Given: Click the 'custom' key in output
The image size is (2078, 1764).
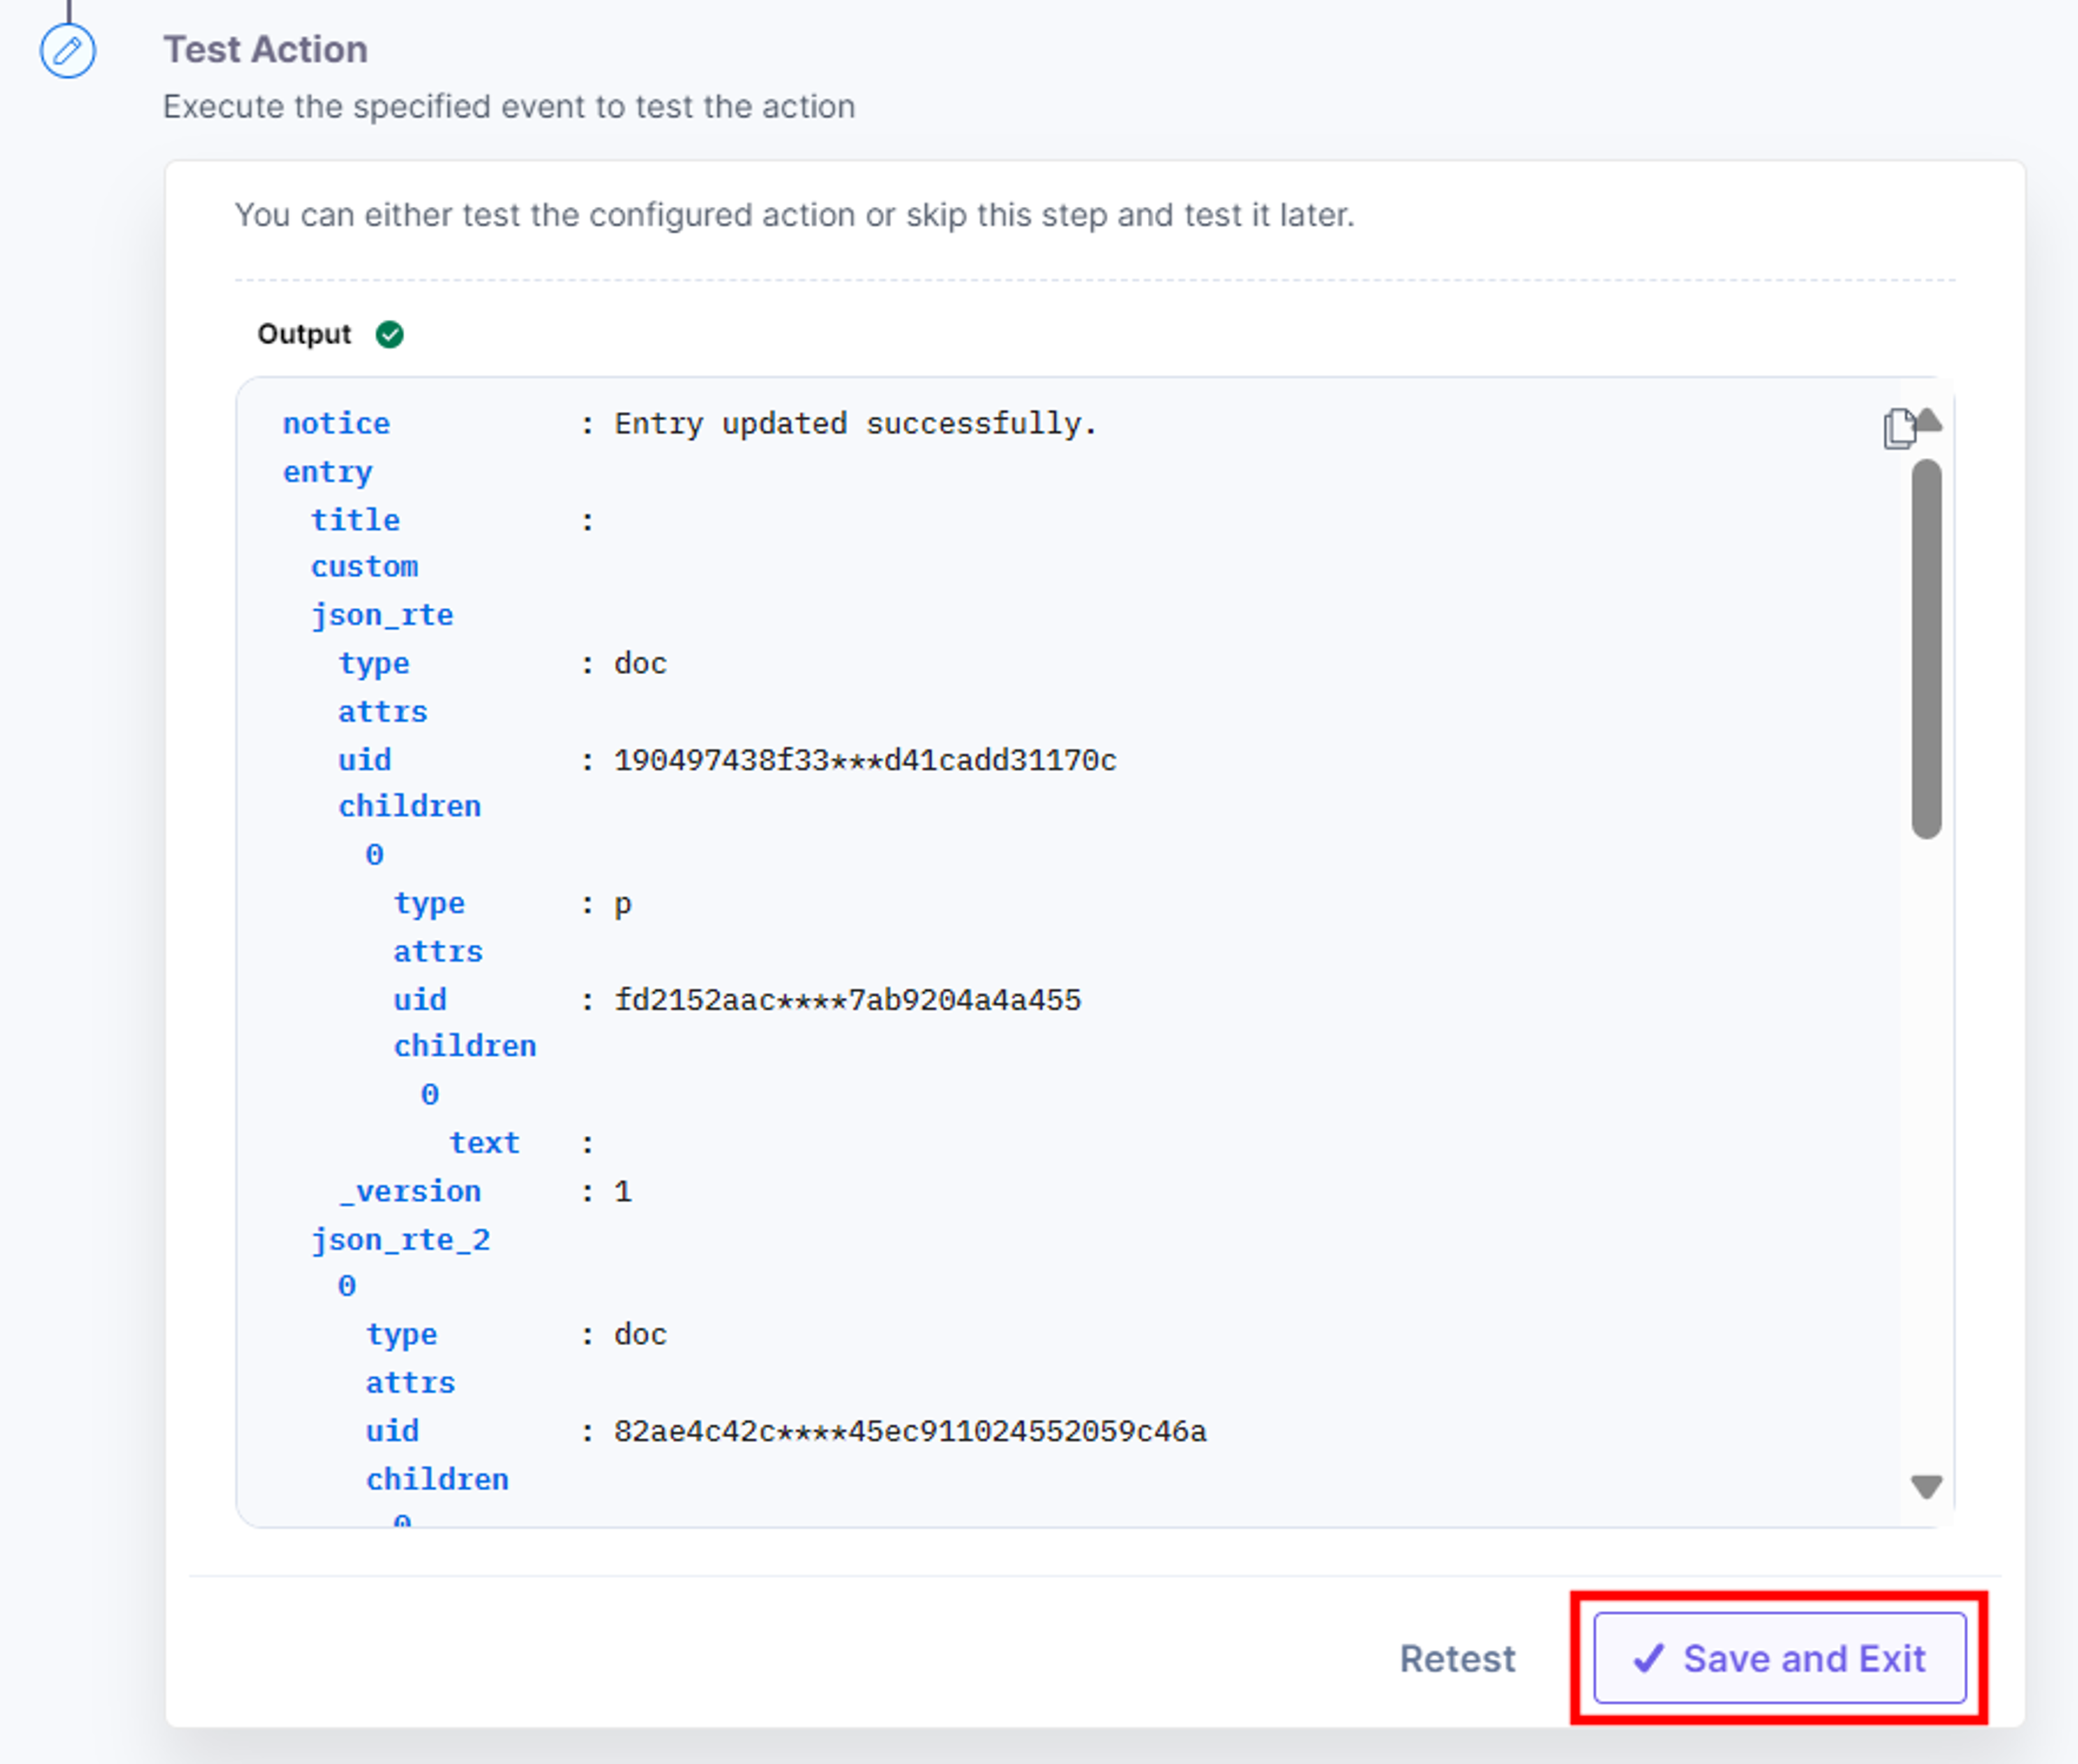Looking at the screenshot, I should click(364, 567).
